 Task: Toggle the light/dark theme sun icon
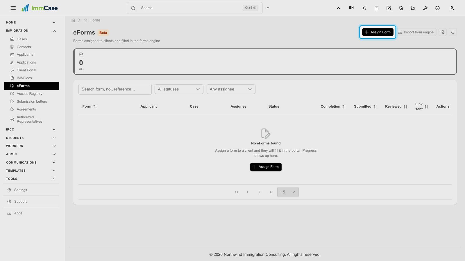pos(364,8)
